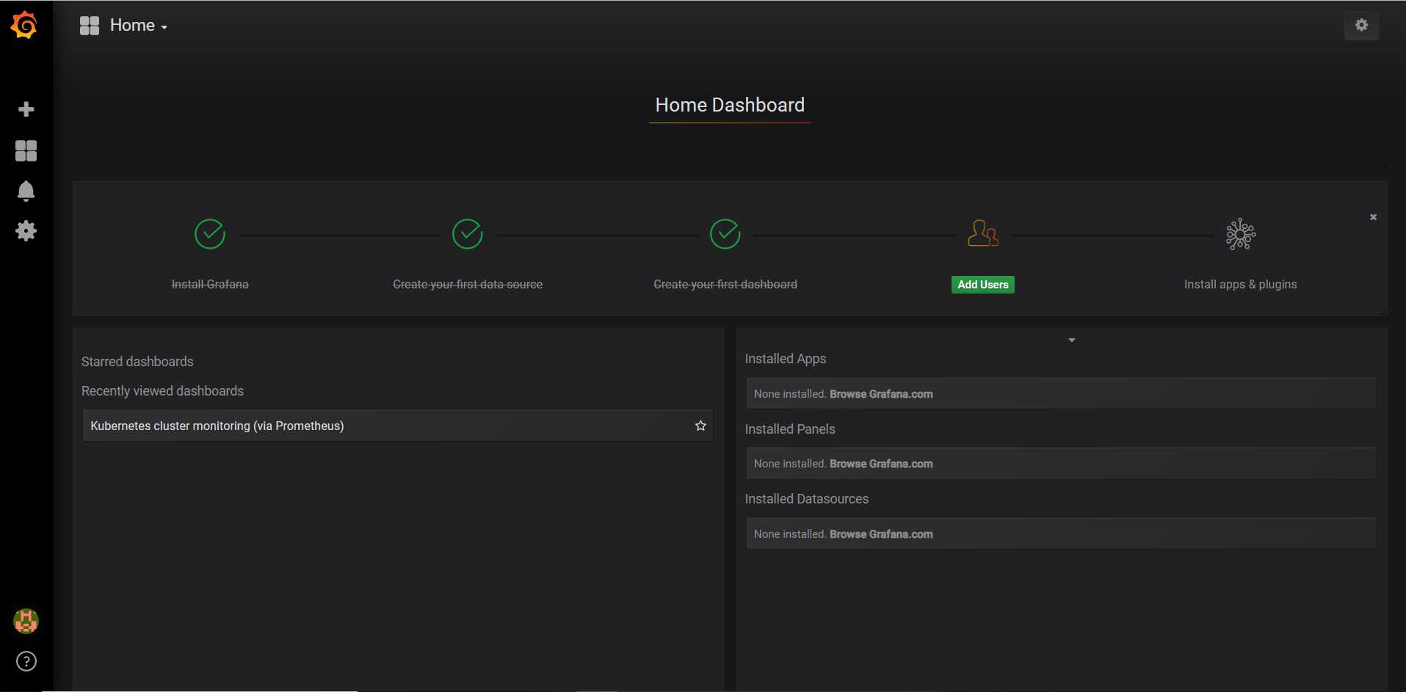Click the Install apps & plugins icon

coord(1241,234)
